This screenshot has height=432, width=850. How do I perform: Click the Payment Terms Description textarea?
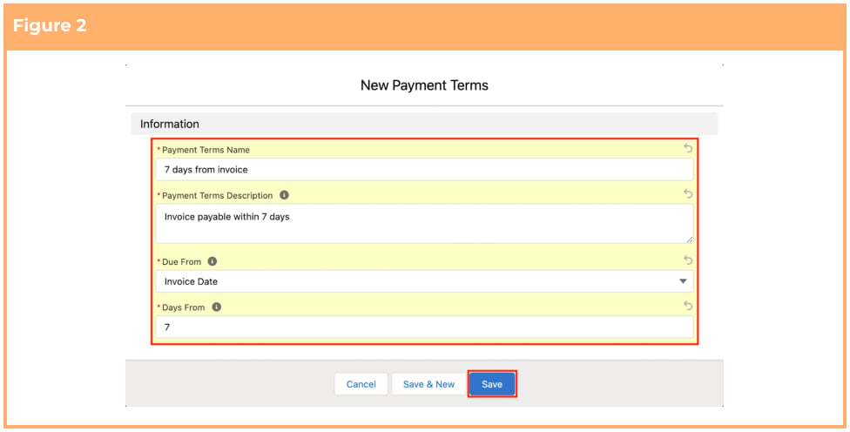coord(424,223)
